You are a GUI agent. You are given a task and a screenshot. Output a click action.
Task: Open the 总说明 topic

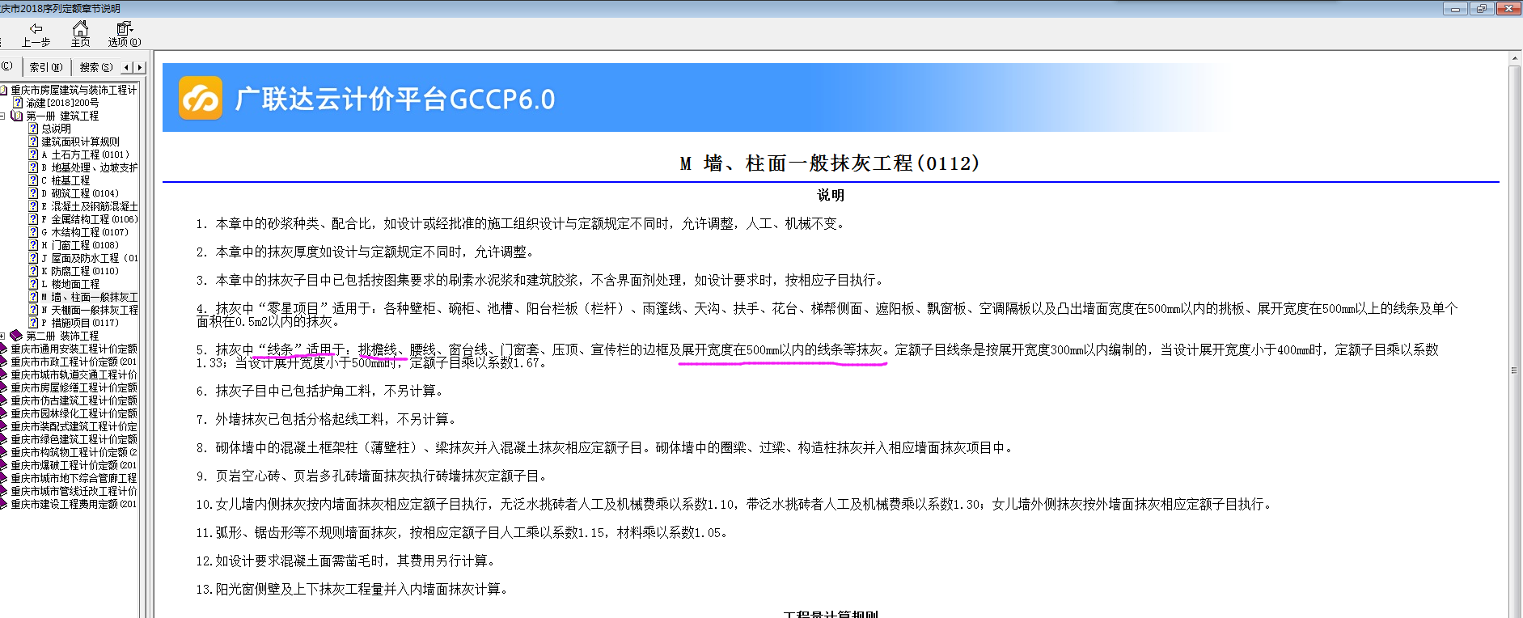click(56, 129)
